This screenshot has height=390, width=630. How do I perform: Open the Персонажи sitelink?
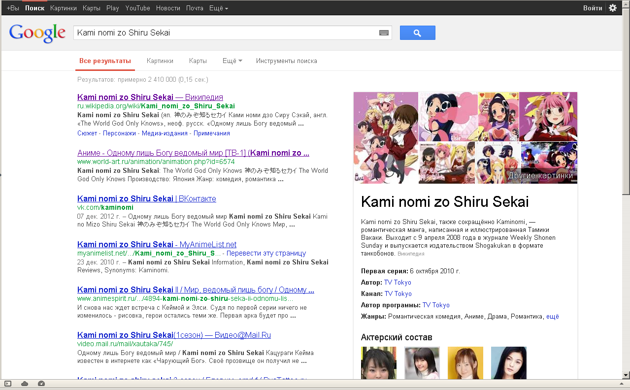[120, 133]
